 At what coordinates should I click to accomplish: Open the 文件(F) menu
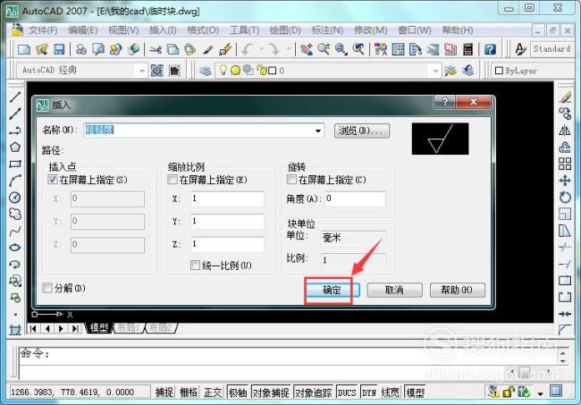tap(43, 30)
